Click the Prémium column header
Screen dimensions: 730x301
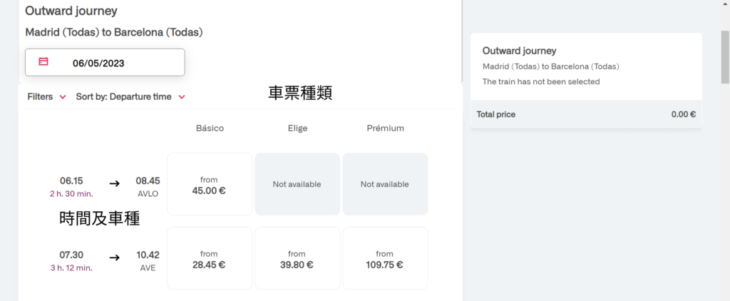click(x=385, y=128)
